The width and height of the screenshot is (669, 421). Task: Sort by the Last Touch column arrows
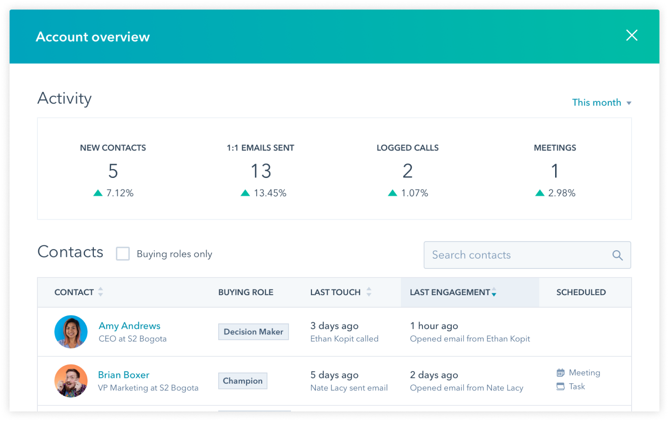point(368,292)
